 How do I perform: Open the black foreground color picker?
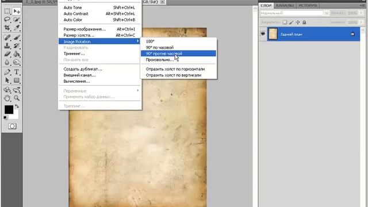pos(9,110)
